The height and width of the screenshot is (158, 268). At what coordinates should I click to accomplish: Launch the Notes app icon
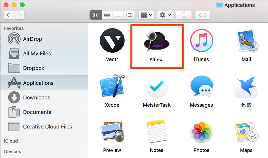click(x=157, y=131)
